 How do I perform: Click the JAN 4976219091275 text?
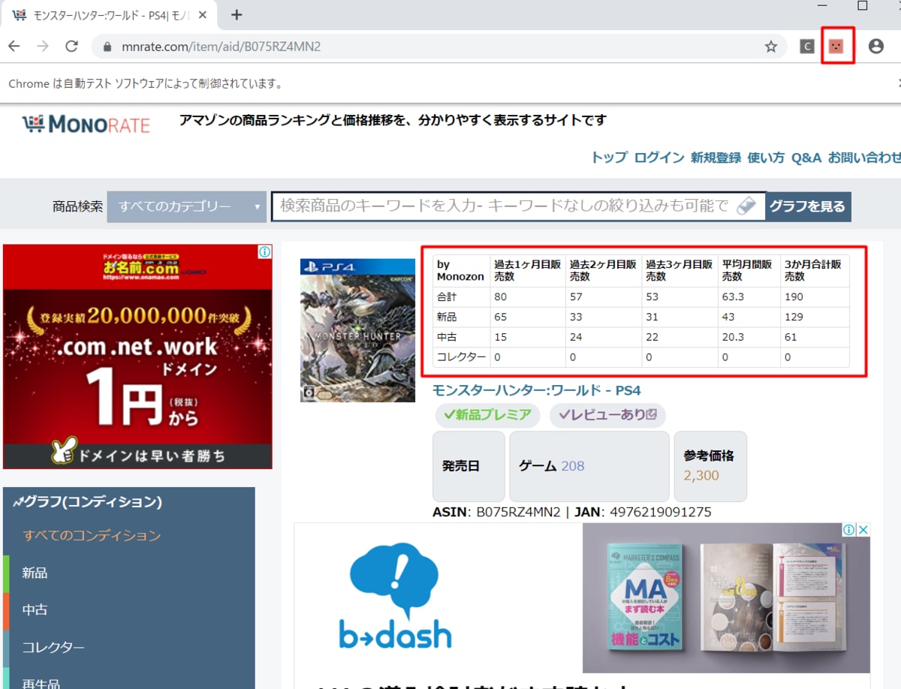(643, 512)
